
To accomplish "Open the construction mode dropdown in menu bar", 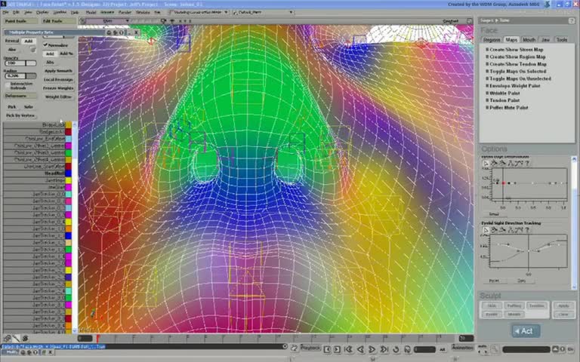I will coord(199,12).
